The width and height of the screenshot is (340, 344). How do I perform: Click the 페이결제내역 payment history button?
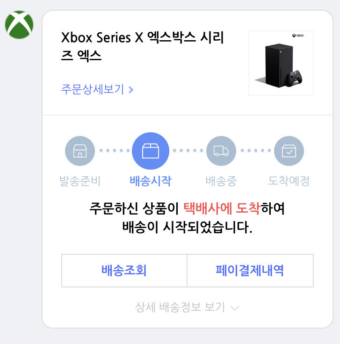pyautogui.click(x=250, y=271)
